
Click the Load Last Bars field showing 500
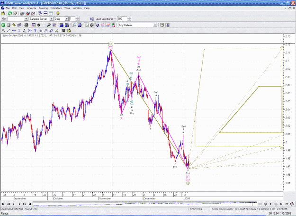click(x=122, y=19)
